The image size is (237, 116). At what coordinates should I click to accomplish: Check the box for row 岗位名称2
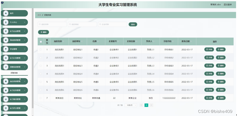(x=41, y=58)
